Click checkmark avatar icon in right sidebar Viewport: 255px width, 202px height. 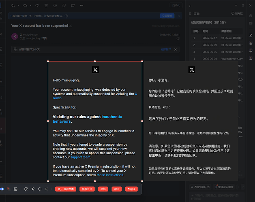coord(251,35)
